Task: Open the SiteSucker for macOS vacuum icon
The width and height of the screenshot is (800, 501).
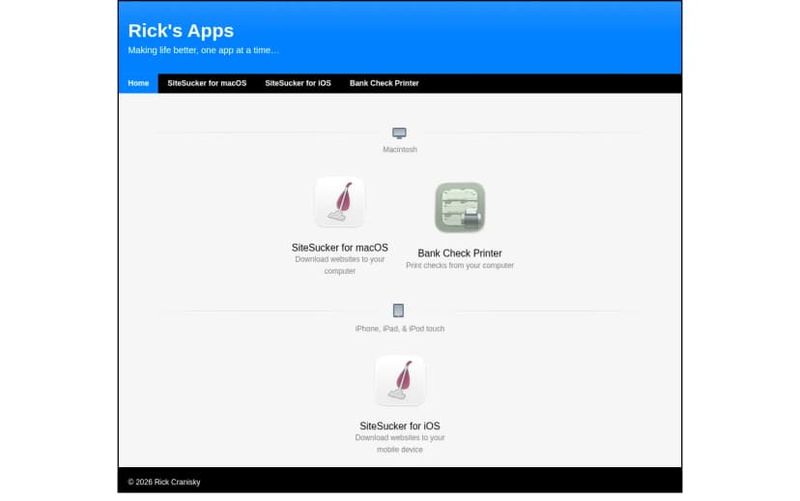Action: pyautogui.click(x=340, y=202)
